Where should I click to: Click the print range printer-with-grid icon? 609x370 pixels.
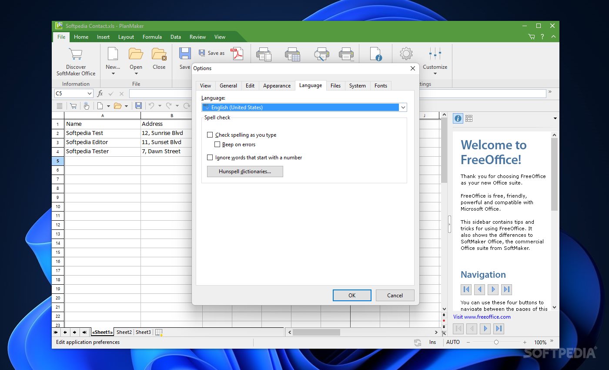pos(292,54)
